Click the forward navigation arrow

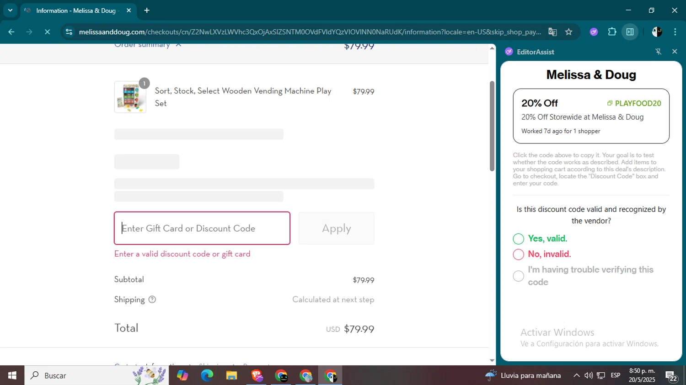point(29,32)
